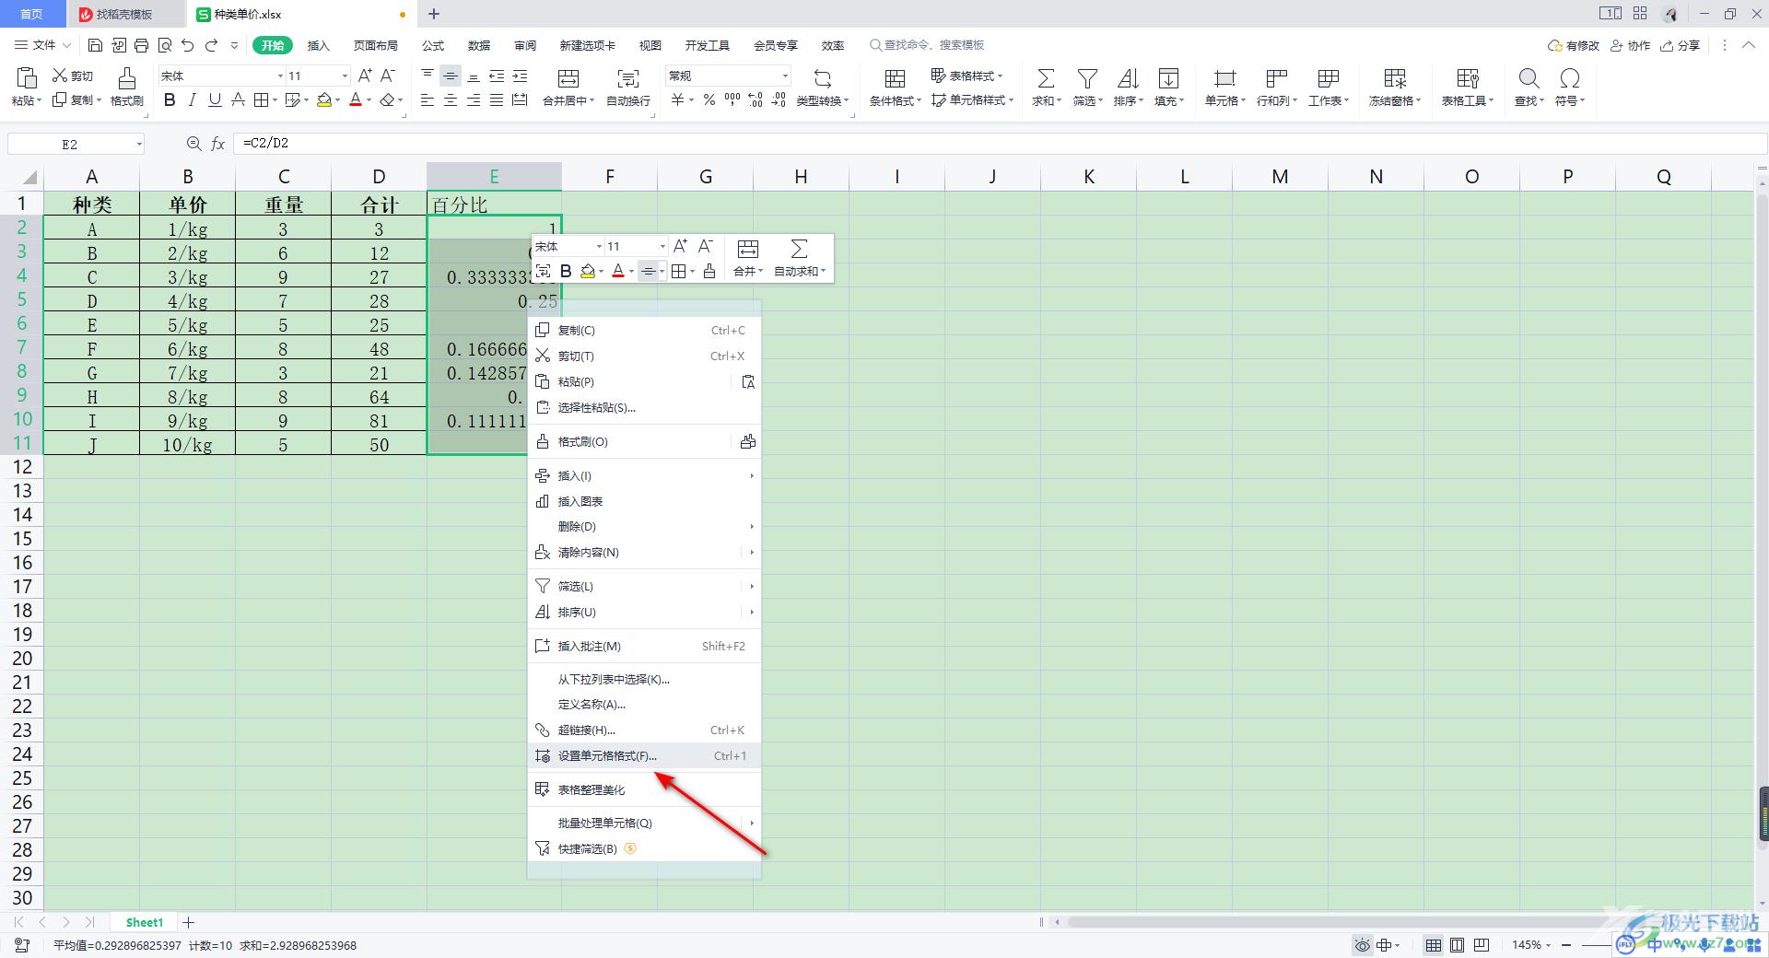Choose Copy (复制) in context menu
1769x958 pixels.
(644, 330)
